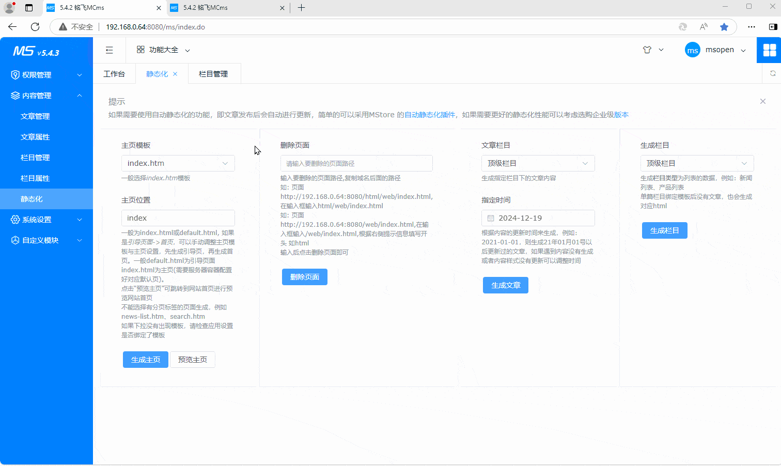
Task: Click the browser favorites star icon
Action: (x=724, y=27)
